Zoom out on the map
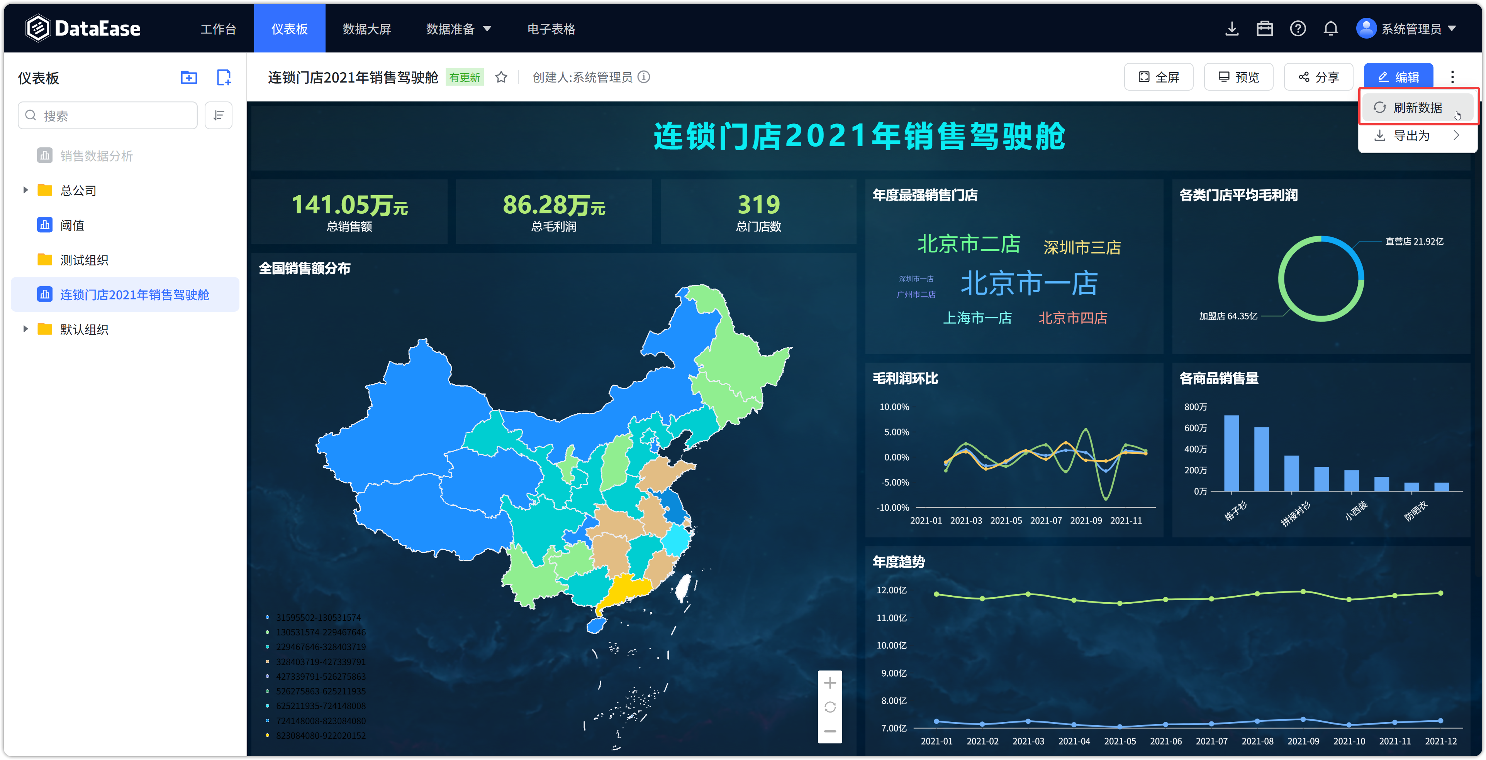Viewport: 1486px width, 760px height. [x=830, y=731]
